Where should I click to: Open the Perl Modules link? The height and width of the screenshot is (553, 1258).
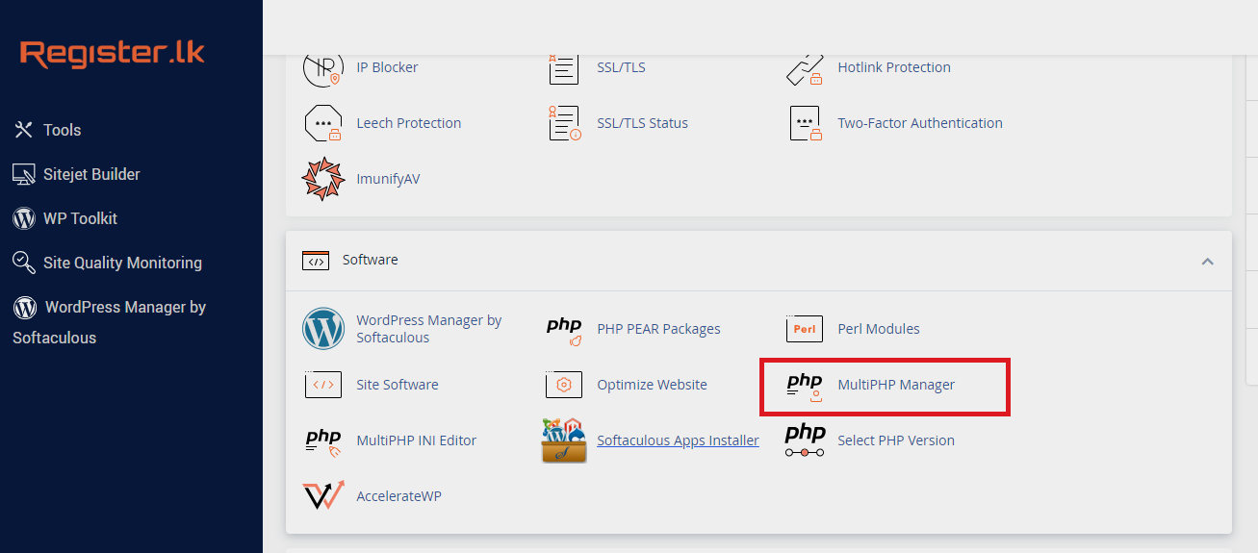879,329
